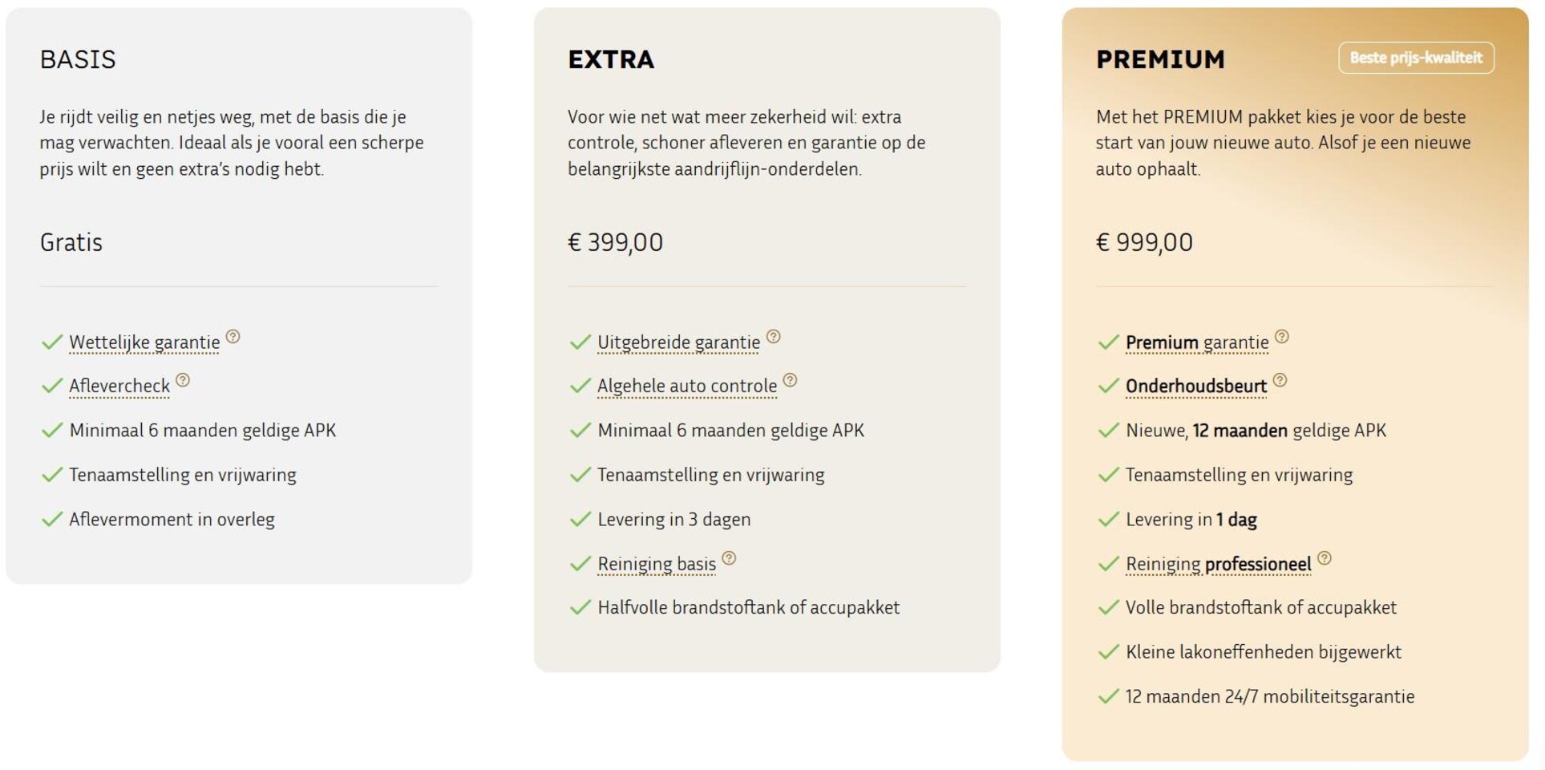Open the Aflevercheck explanation link
This screenshot has width=1545, height=770.
tap(119, 386)
